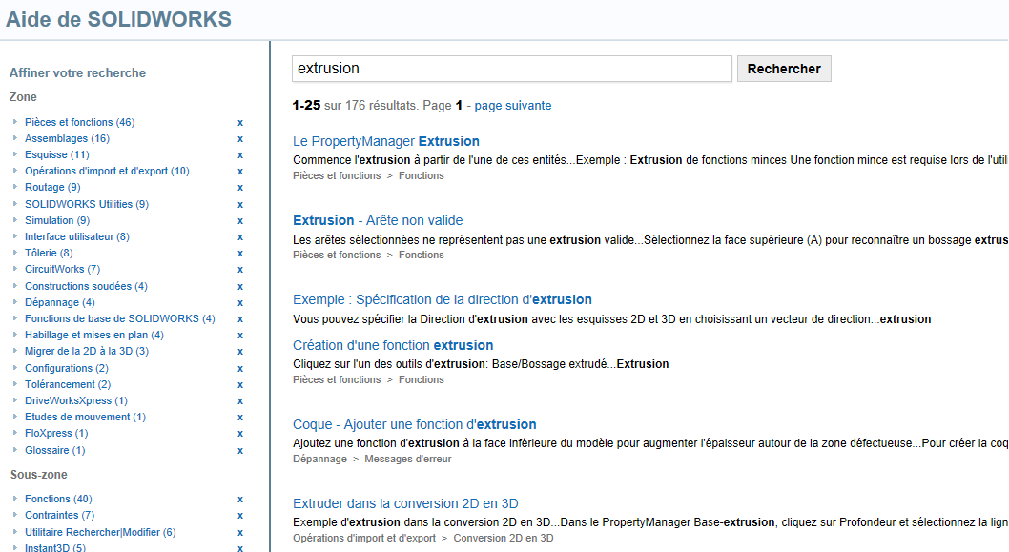Exclude Habillage et mises en plan via x

[240, 336]
